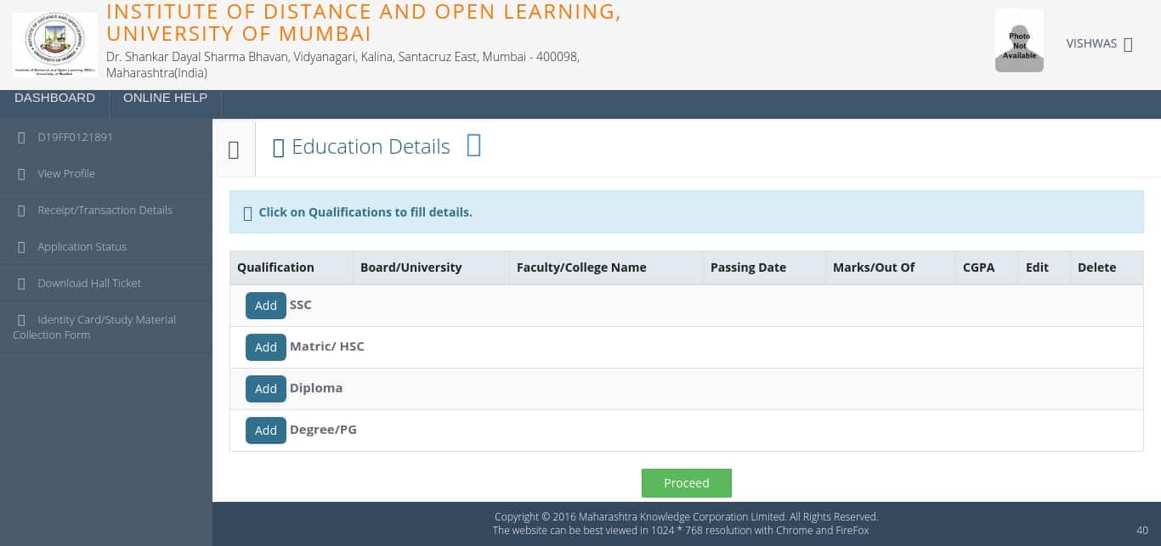Open the DASHBOARD menu item

pos(54,98)
